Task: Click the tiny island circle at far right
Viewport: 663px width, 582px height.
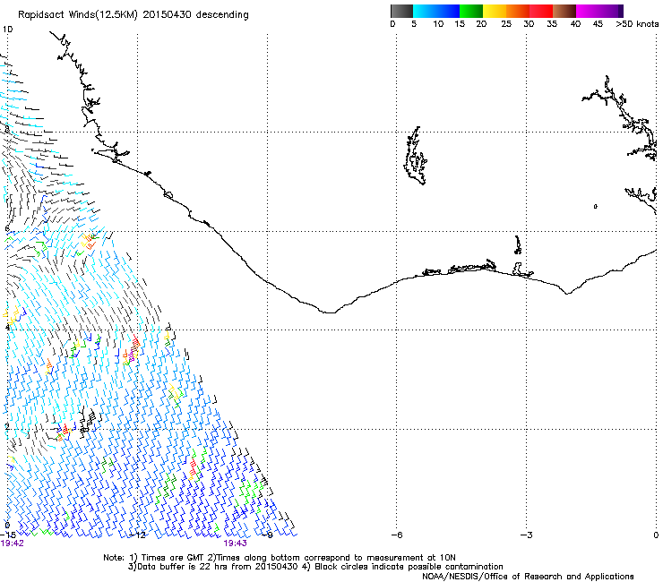Action: pyautogui.click(x=595, y=206)
